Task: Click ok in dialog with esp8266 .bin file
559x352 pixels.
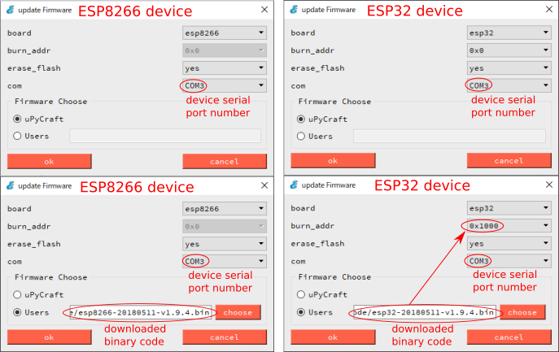Action: [x=49, y=337]
